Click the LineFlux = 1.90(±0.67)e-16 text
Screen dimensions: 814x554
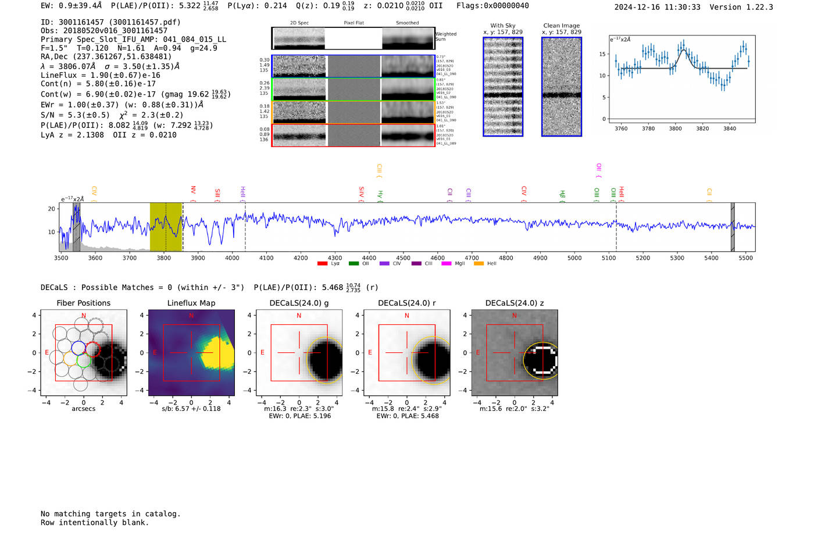[100, 75]
